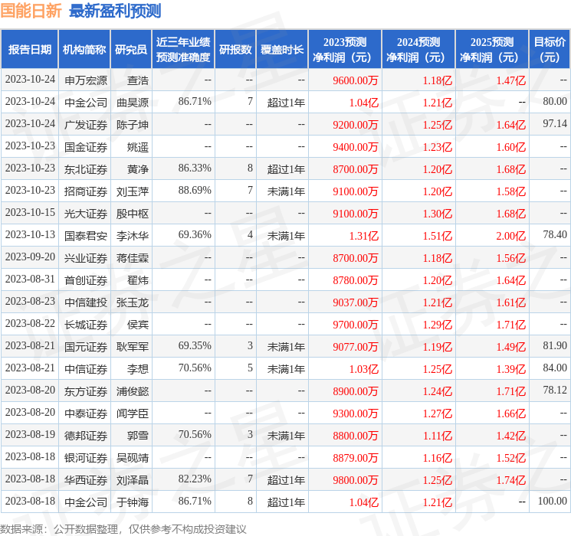Select the target price 97.14
Viewport: 571px width, 536px height.
(555, 124)
